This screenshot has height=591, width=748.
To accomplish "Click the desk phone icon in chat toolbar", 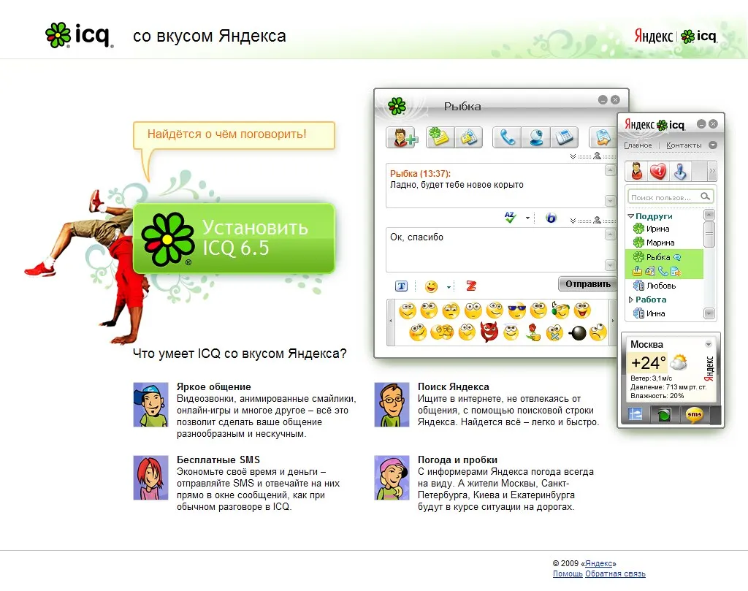I will [565, 137].
